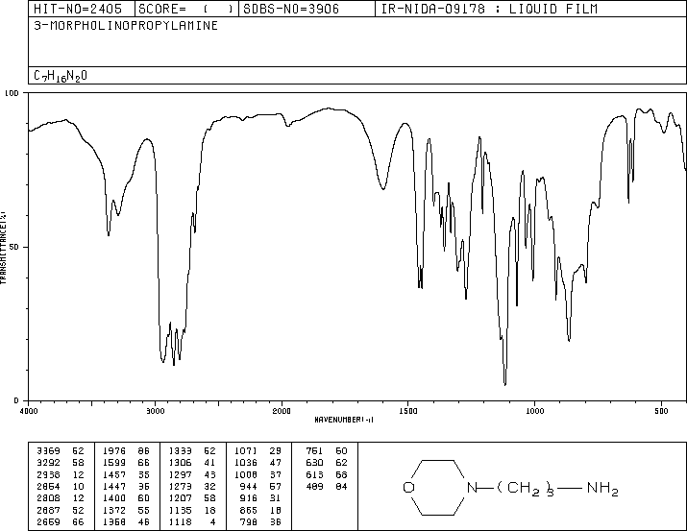Click peak table entry 2808
687x531 pixels.
point(49,498)
